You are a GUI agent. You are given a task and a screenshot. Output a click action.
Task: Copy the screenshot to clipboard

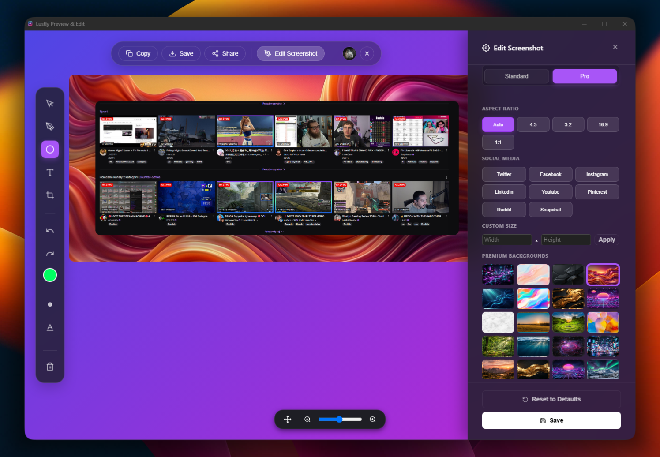click(138, 53)
